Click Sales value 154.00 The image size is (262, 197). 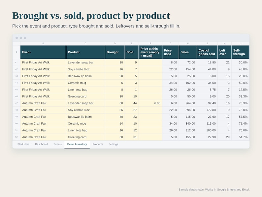click(x=190, y=69)
